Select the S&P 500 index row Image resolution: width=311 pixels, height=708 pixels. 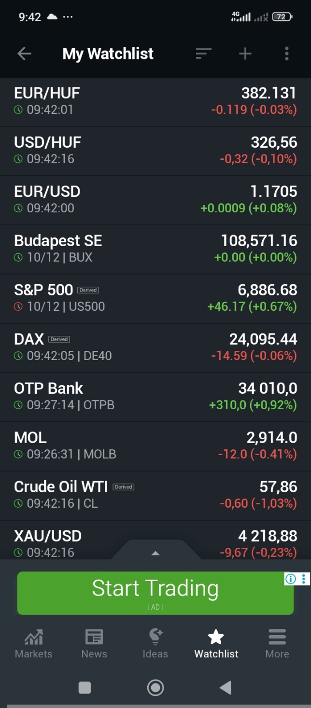[155, 298]
